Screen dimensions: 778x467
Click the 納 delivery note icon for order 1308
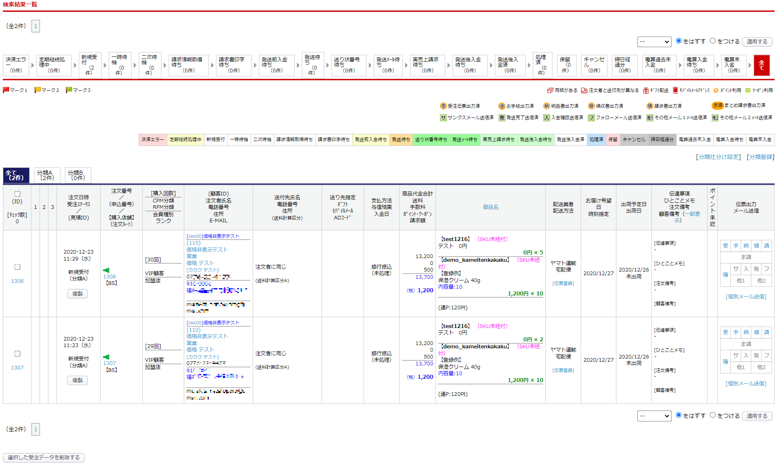(x=746, y=245)
